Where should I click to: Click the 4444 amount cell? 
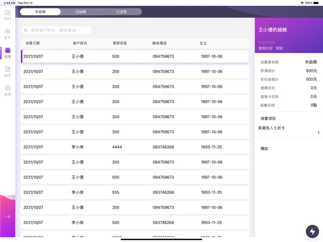click(x=117, y=147)
